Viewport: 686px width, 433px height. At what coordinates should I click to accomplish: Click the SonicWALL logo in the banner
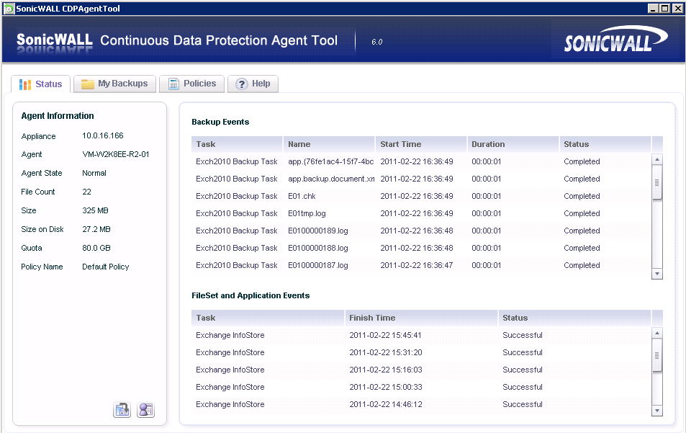pyautogui.click(x=615, y=40)
